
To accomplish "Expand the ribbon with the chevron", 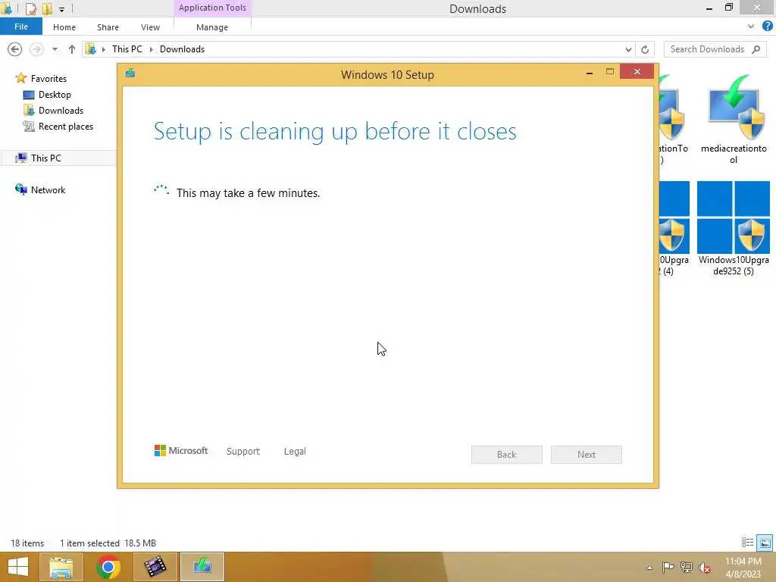I will (751, 27).
